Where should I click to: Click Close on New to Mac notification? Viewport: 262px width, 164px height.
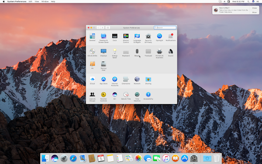[x=254, y=8]
